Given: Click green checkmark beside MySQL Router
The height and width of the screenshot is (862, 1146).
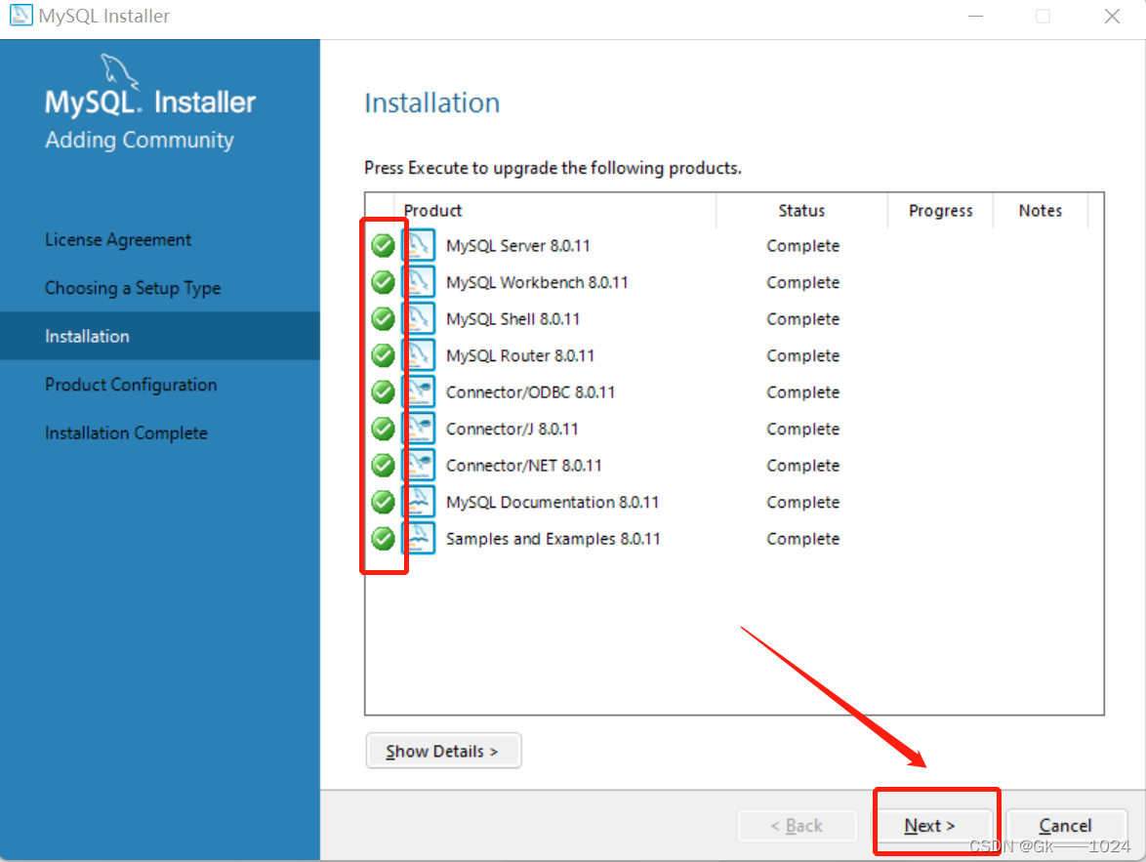Looking at the screenshot, I should point(383,355).
